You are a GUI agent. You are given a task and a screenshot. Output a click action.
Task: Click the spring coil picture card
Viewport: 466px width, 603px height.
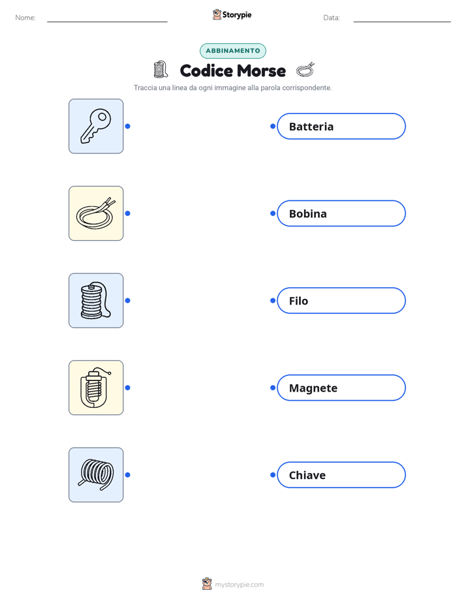coord(96,474)
